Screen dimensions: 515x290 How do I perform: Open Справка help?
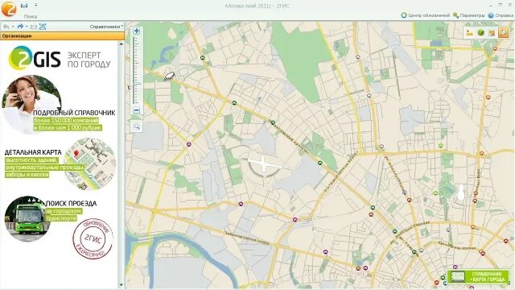[501, 15]
